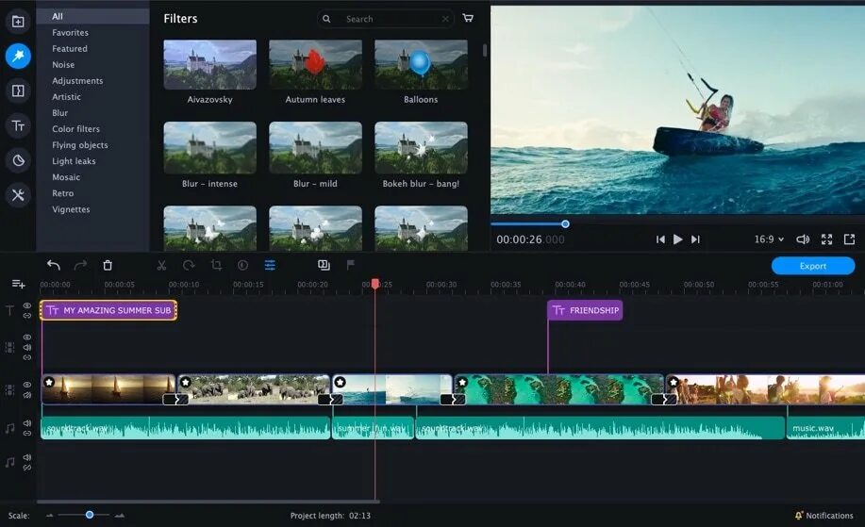Open the effects store cart icon
The image size is (865, 527).
click(468, 18)
